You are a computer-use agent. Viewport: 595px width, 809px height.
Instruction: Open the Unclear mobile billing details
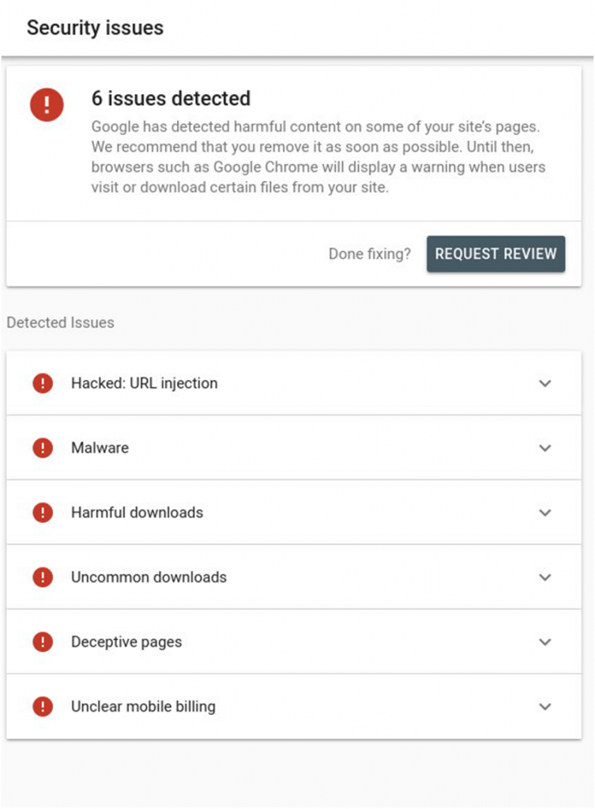tap(544, 706)
